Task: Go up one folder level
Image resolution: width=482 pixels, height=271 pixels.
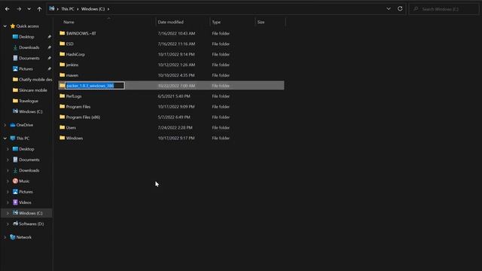Action: click(39, 9)
